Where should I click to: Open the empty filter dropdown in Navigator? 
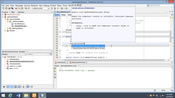click(x=38, y=54)
